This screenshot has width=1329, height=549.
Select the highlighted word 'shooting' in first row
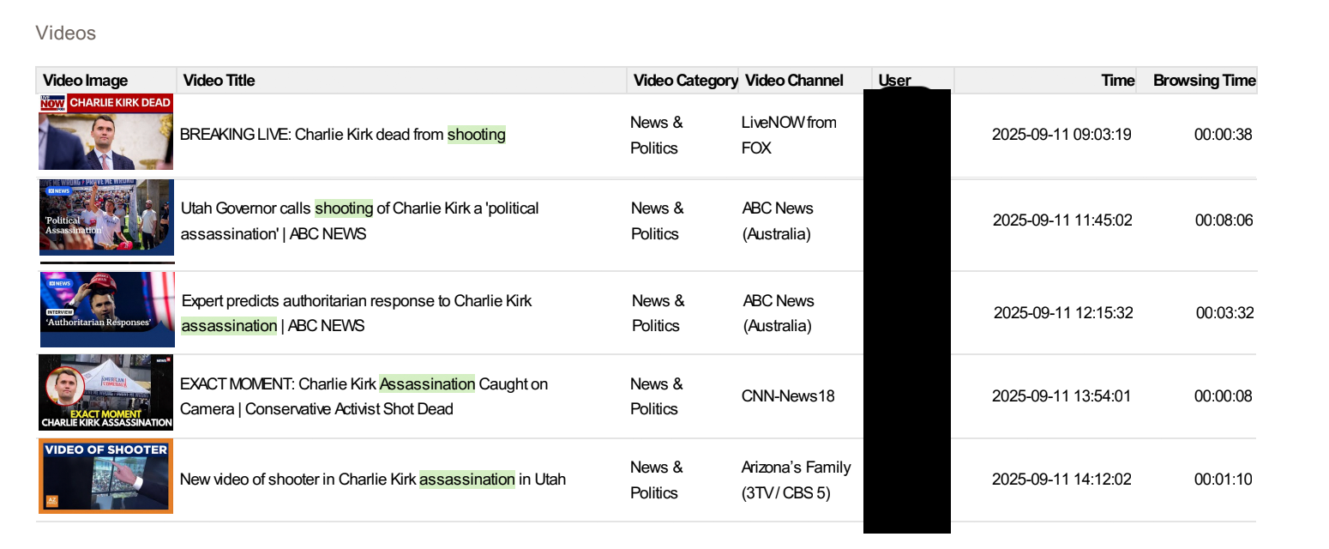[x=477, y=134]
